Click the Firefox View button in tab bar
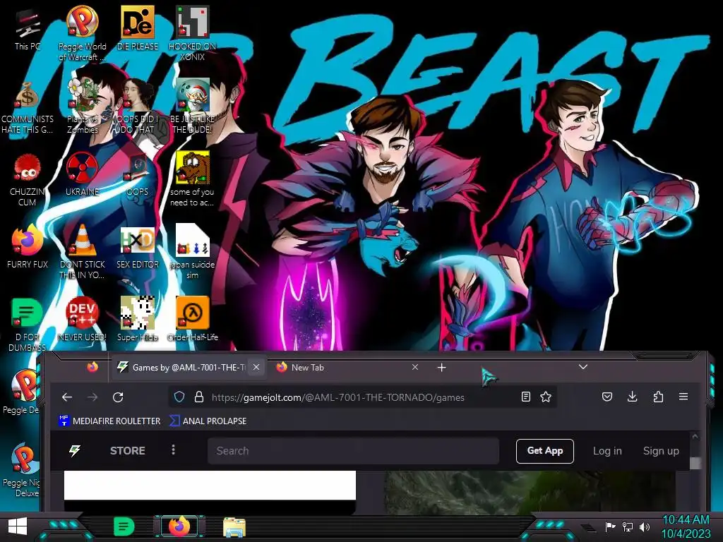Image resolution: width=723 pixels, height=542 pixels. click(92, 367)
